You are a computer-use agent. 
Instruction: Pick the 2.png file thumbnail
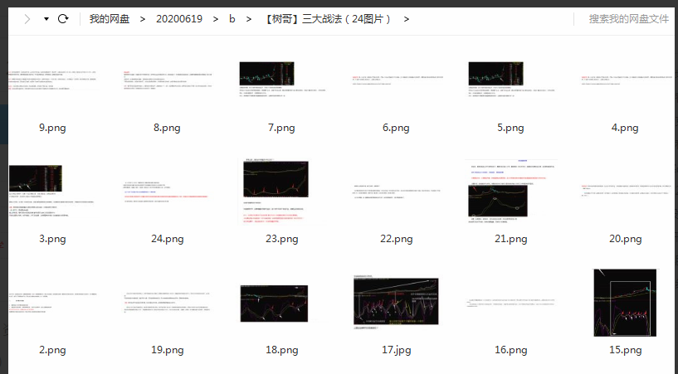click(52, 304)
